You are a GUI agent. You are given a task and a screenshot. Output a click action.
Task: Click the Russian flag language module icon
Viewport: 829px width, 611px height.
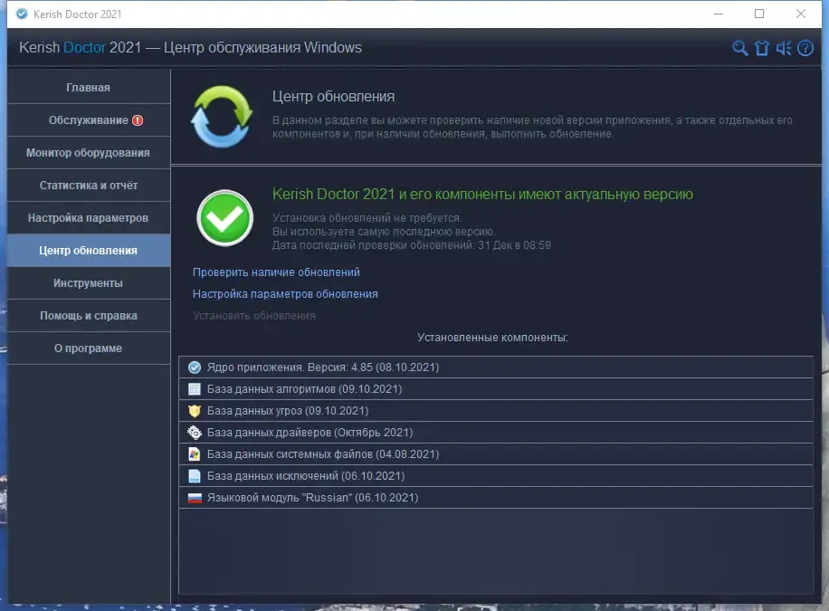click(x=194, y=498)
